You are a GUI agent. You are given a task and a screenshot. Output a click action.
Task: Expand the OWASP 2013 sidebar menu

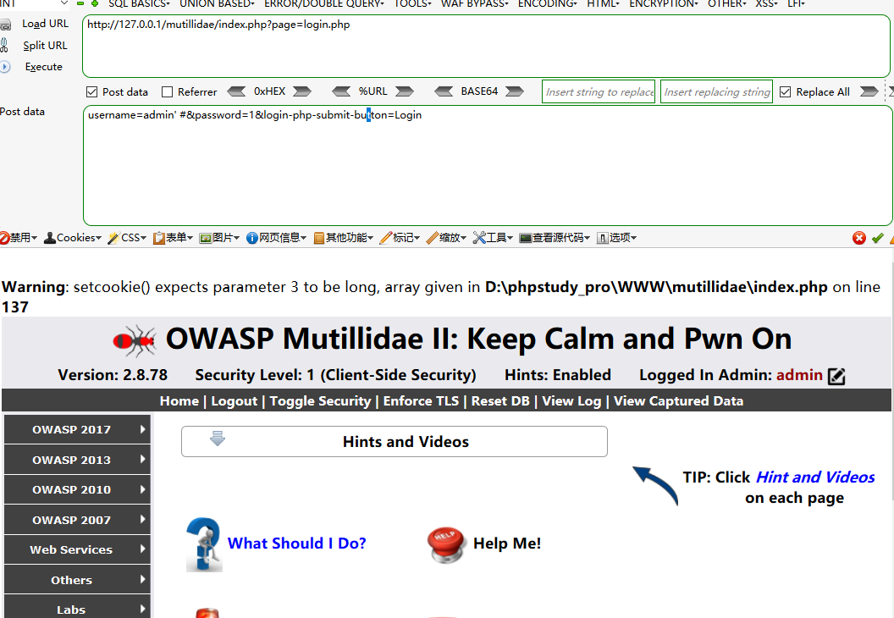[x=77, y=460]
